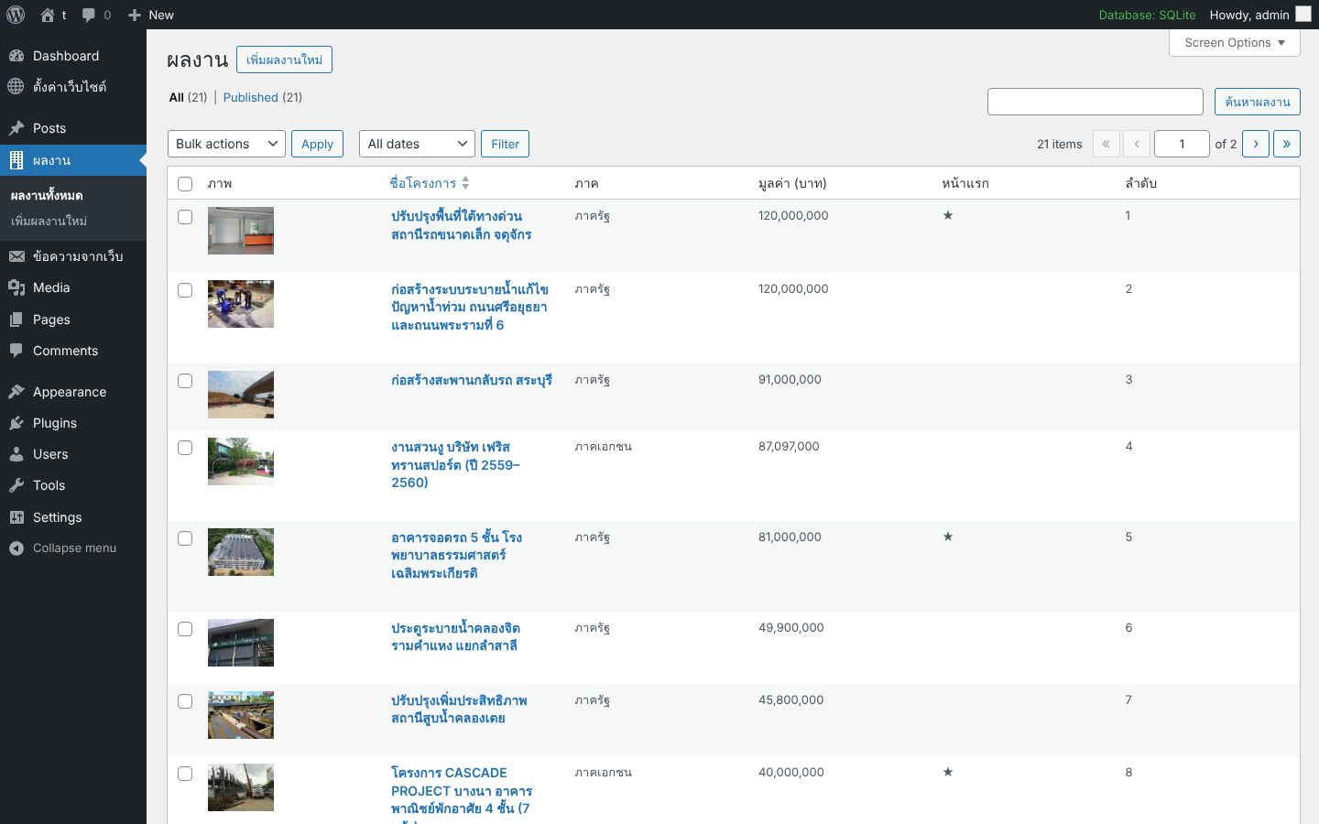Click the Apply button
1319x824 pixels.
[317, 144]
